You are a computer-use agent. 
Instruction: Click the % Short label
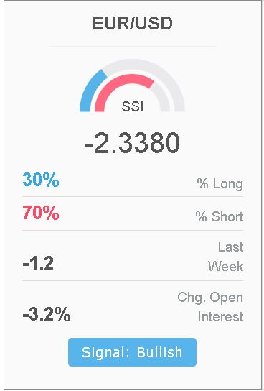point(220,216)
